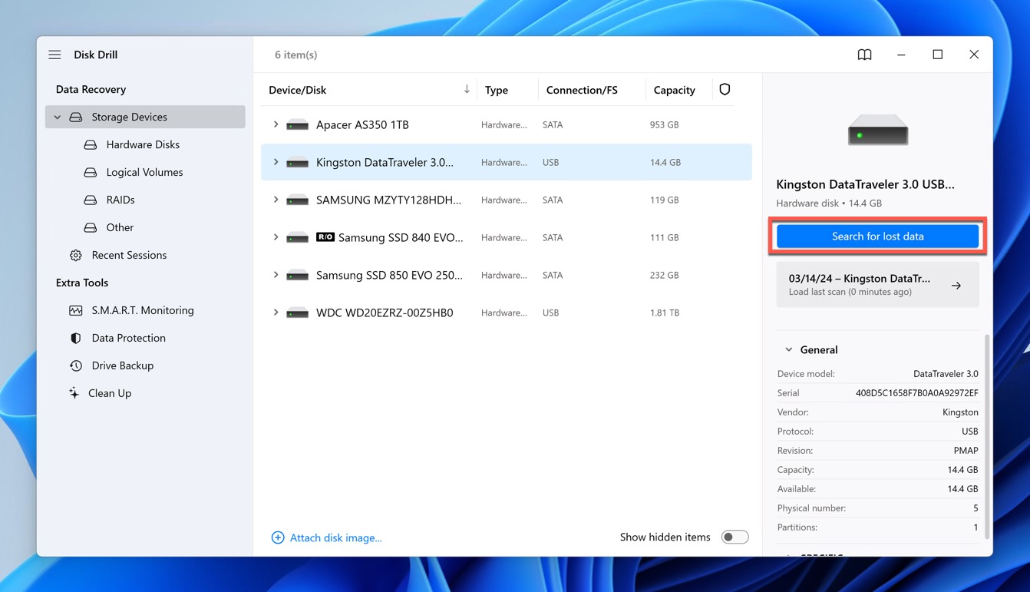Expand the WDC WD20EZRZ-00Z5HB0 row
The image size is (1030, 592).
(x=276, y=313)
